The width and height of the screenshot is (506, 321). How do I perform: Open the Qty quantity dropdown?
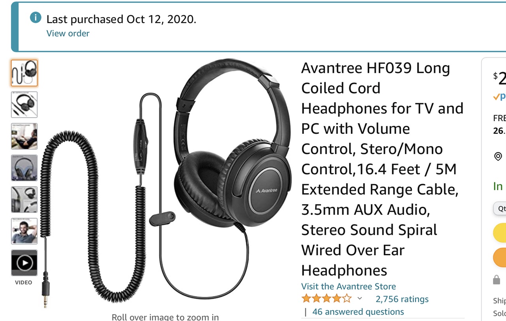tap(500, 209)
